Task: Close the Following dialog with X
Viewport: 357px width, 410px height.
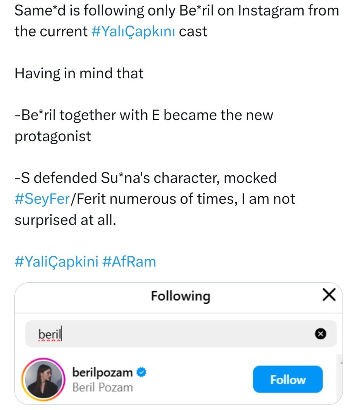Action: pyautogui.click(x=329, y=296)
